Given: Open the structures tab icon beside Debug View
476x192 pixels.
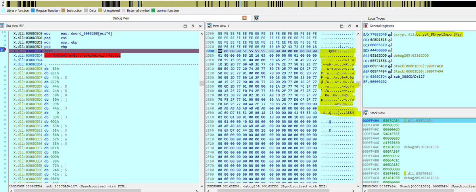Looking at the screenshot, I should [257, 18].
